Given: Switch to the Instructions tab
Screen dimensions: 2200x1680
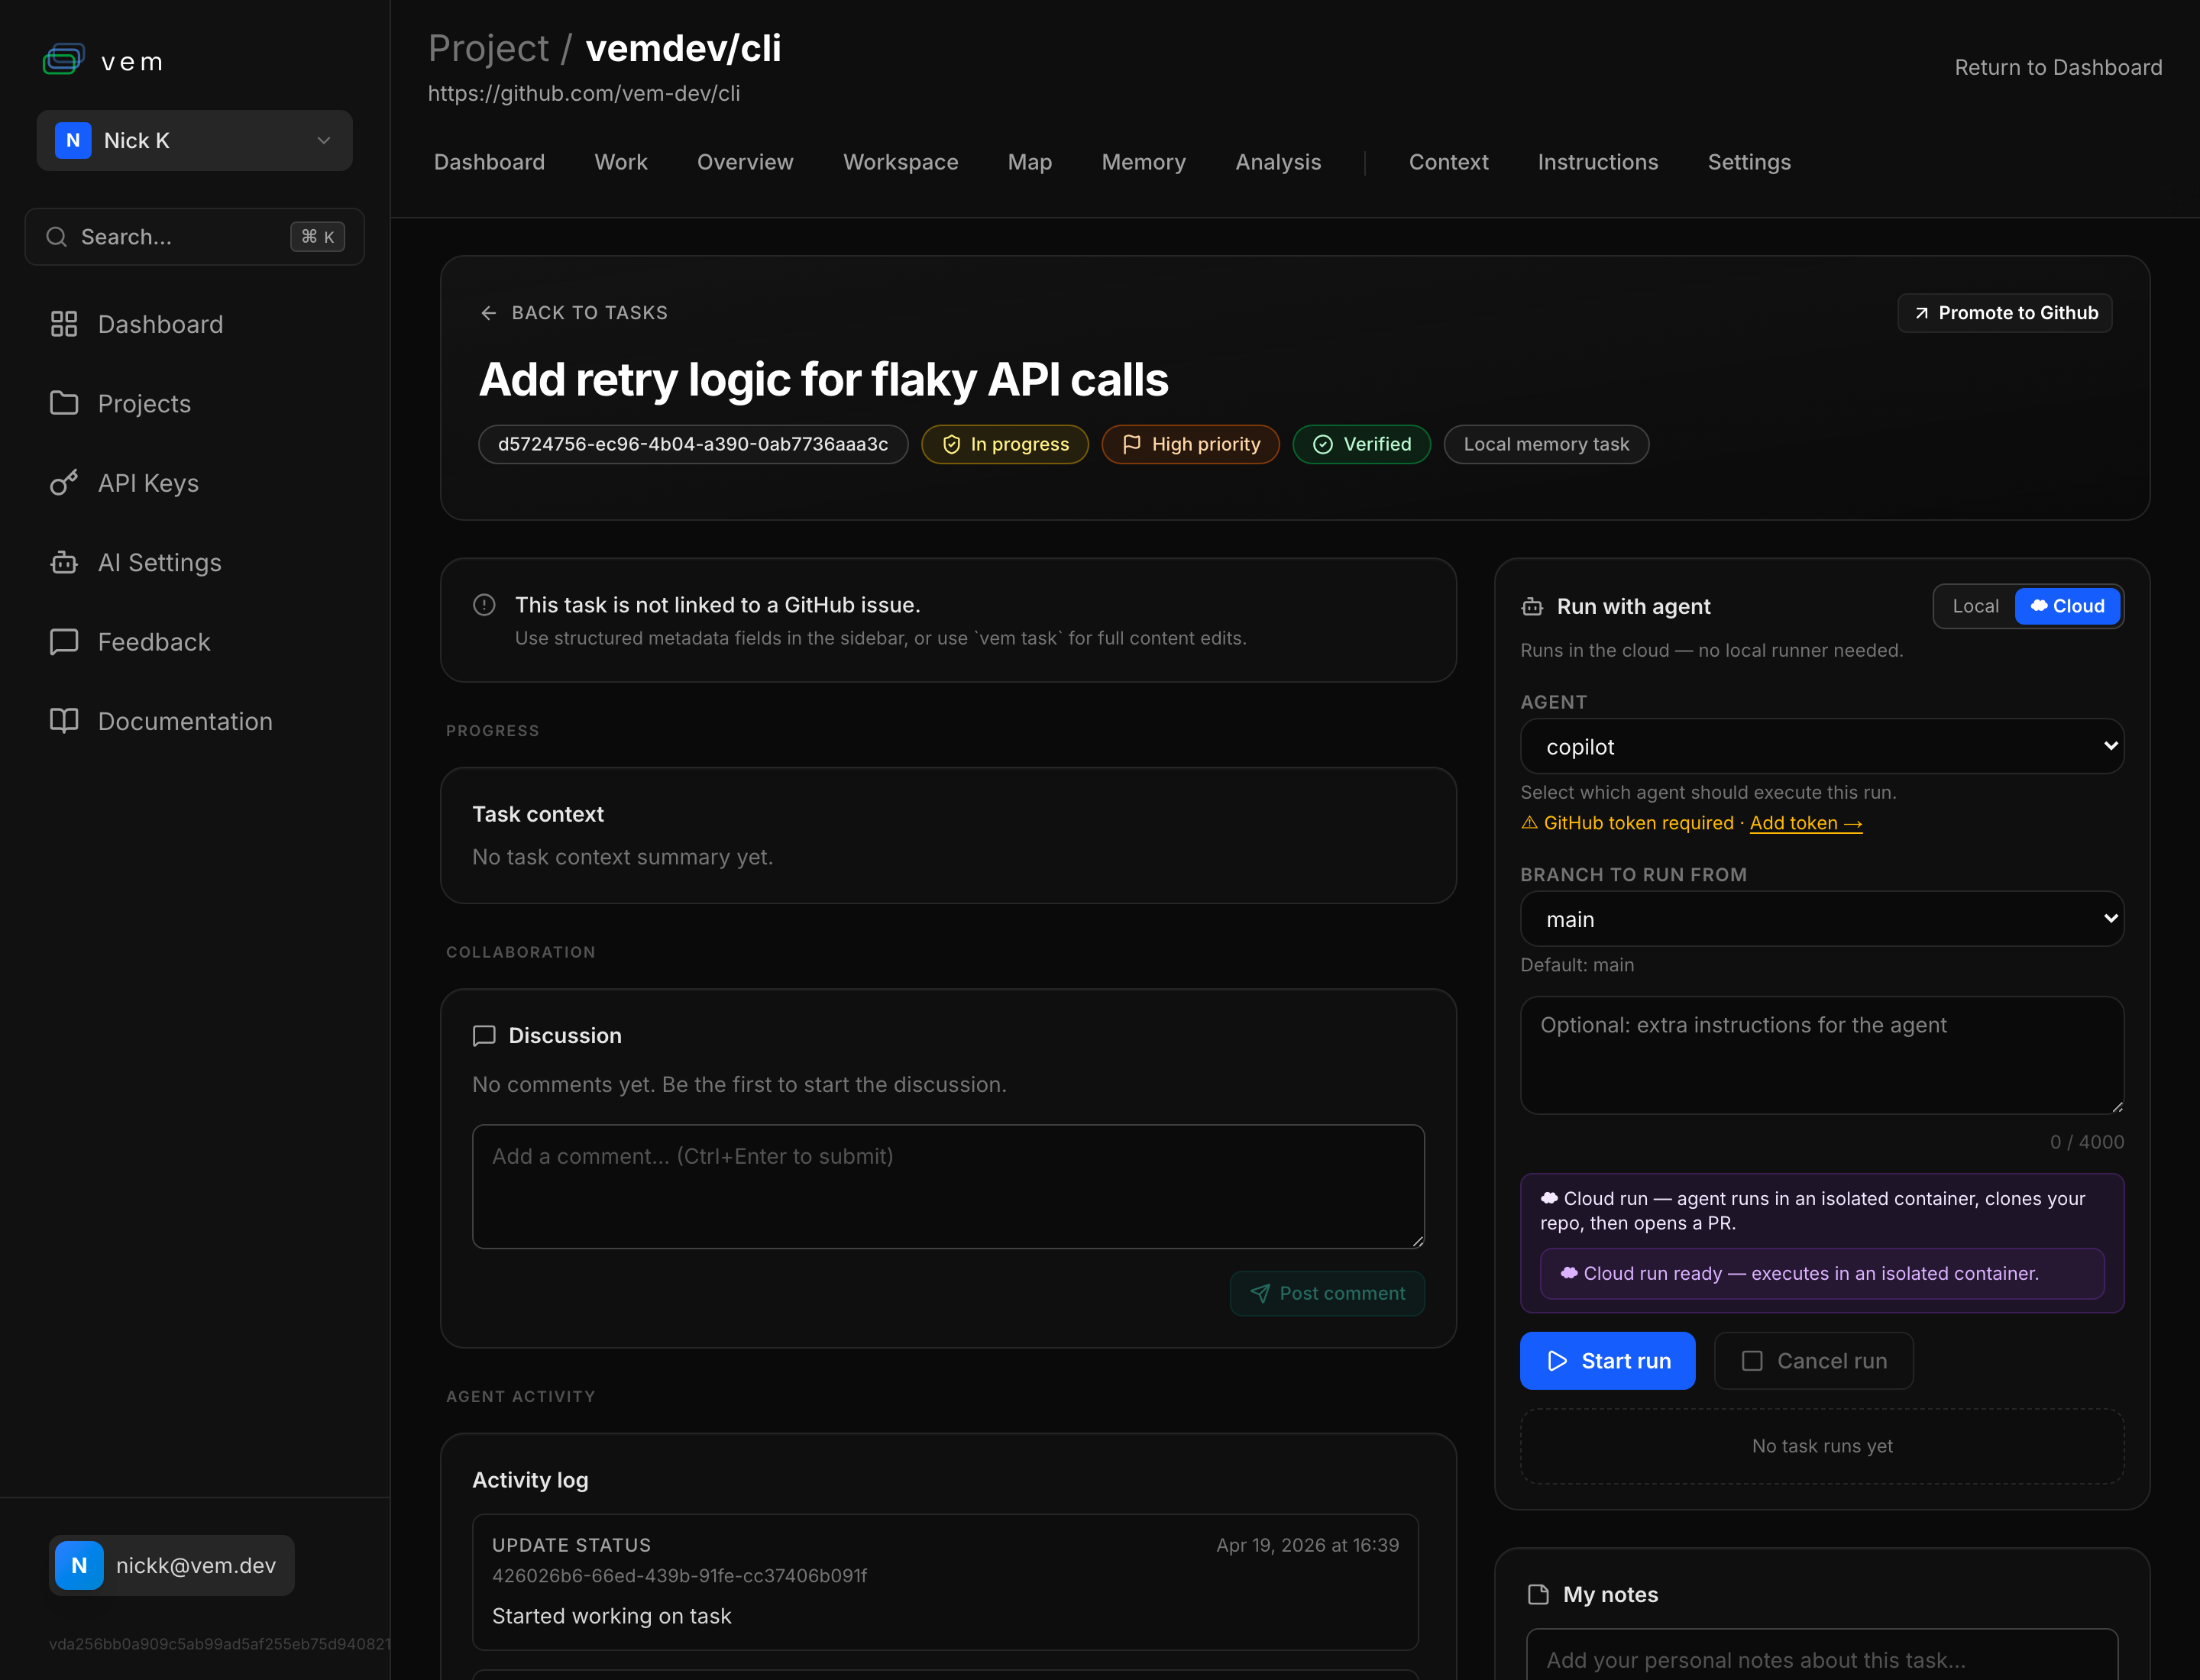Looking at the screenshot, I should [1597, 162].
